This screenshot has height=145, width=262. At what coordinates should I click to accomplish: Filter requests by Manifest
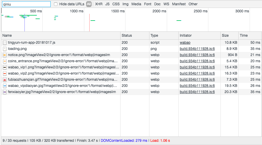(179, 4)
